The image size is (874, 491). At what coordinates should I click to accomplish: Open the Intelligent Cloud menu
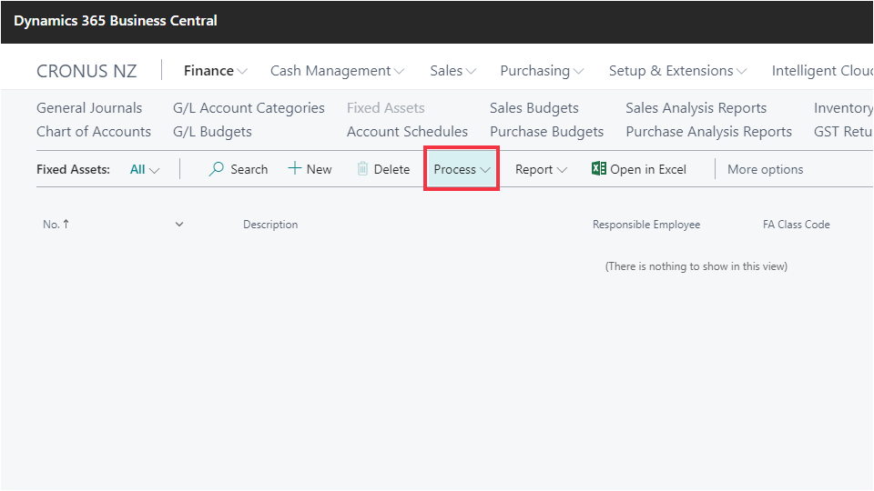[x=822, y=71]
